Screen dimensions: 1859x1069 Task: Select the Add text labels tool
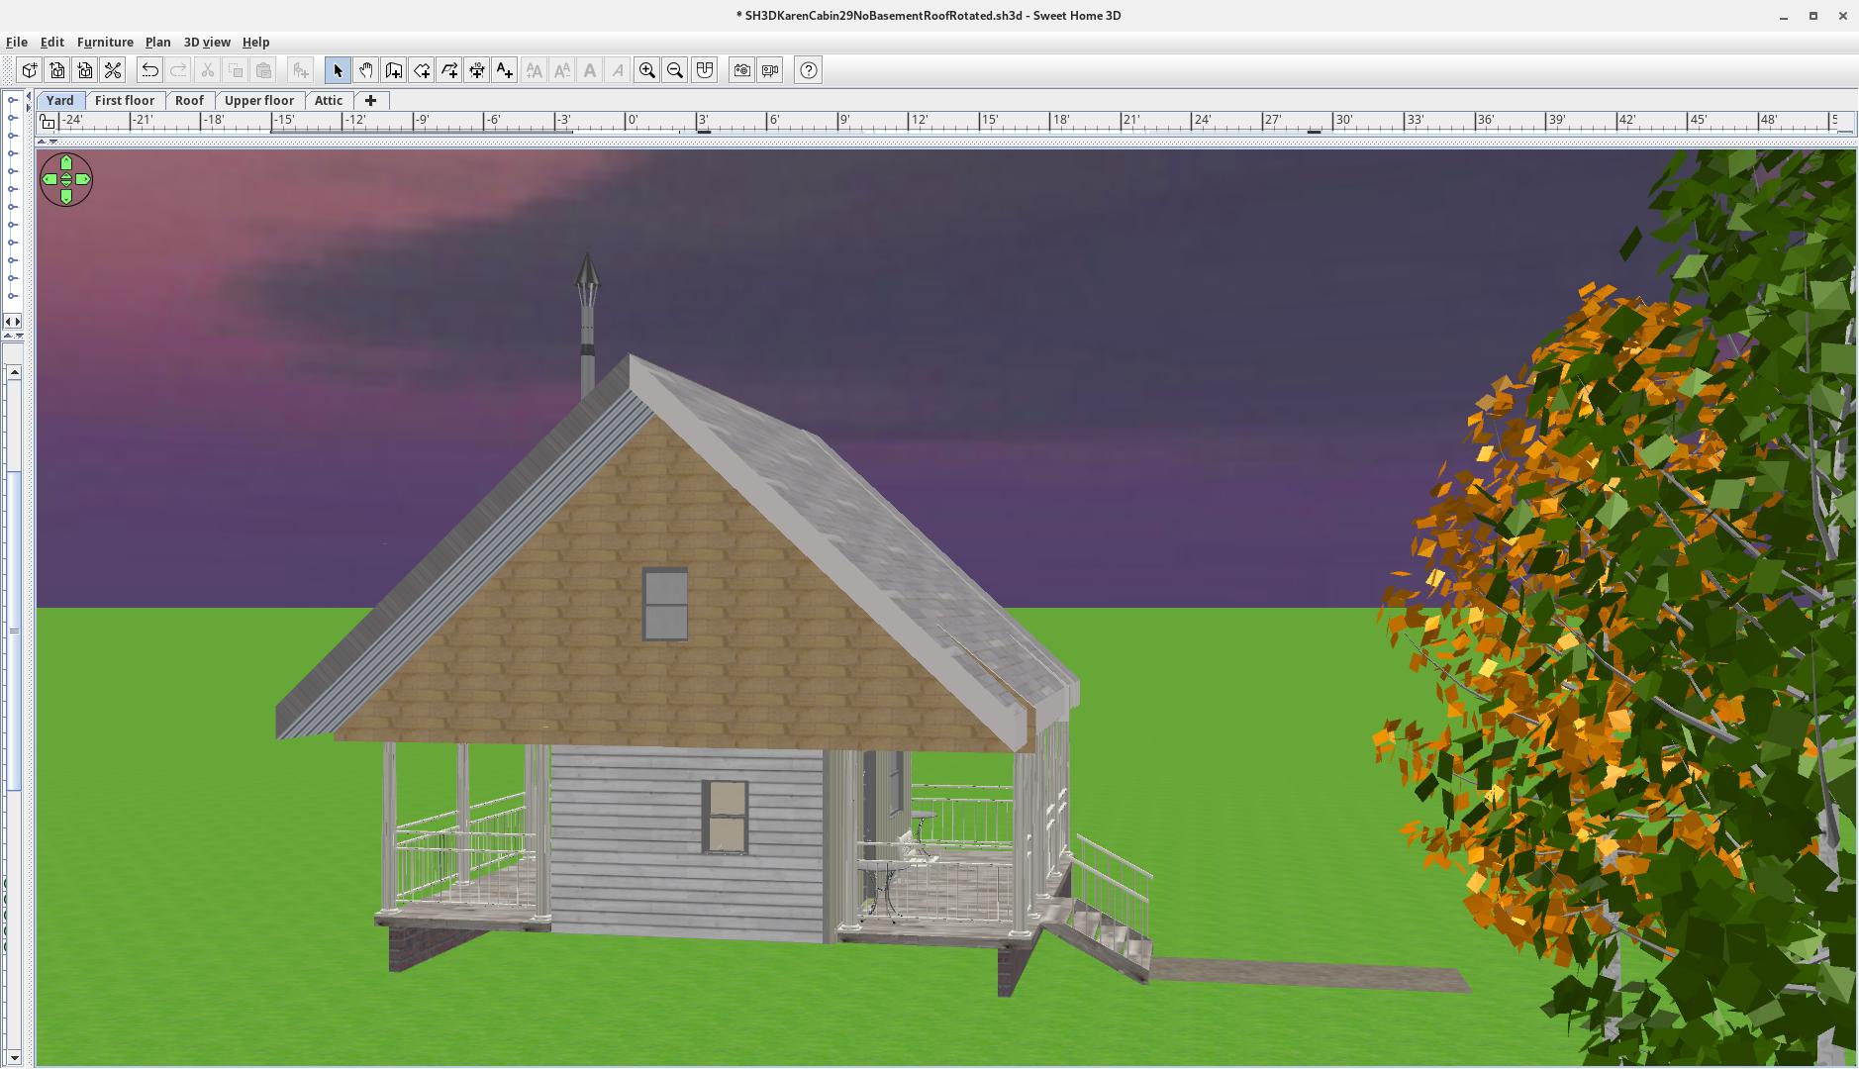(x=505, y=70)
